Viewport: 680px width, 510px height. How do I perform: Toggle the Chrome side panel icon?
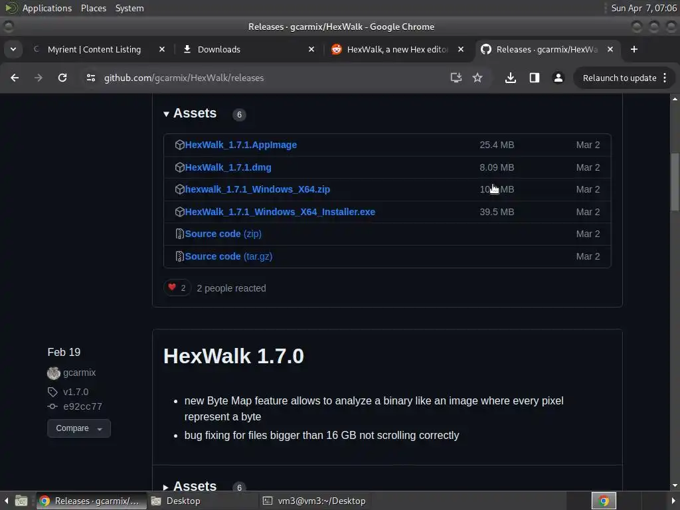tap(535, 78)
